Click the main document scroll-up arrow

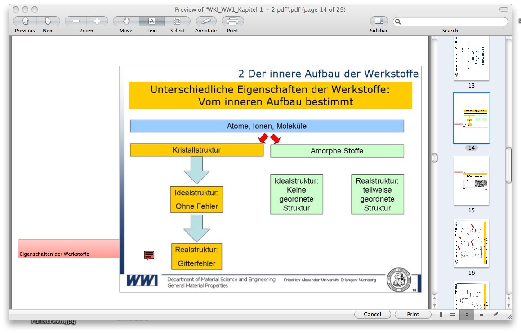click(x=434, y=298)
